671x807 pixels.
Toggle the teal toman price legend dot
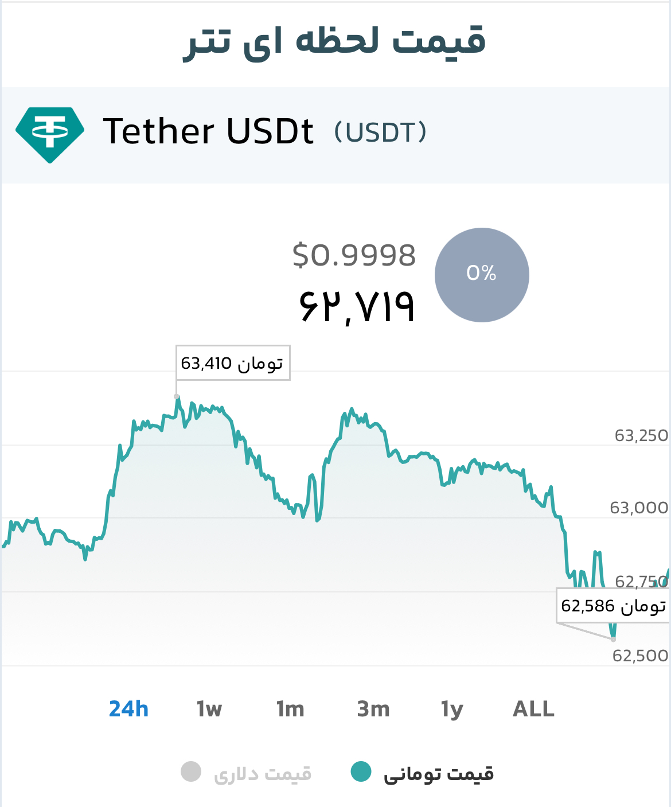(361, 771)
